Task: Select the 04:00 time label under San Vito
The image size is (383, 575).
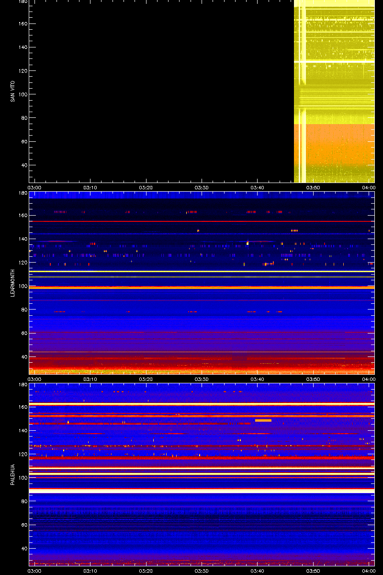Action: (x=369, y=187)
